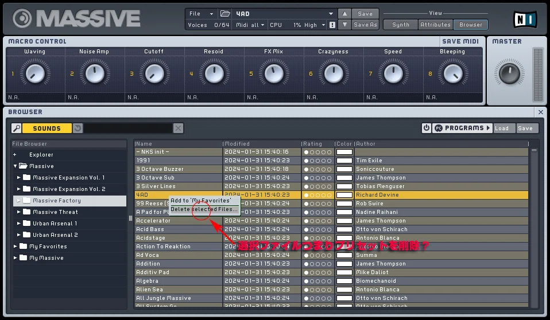This screenshot has height=320, width=550.
Task: Set rating for Algebra preset
Action: point(317,281)
